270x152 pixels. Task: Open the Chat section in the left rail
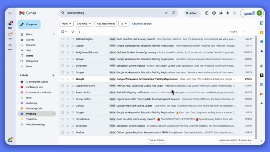tap(10, 36)
